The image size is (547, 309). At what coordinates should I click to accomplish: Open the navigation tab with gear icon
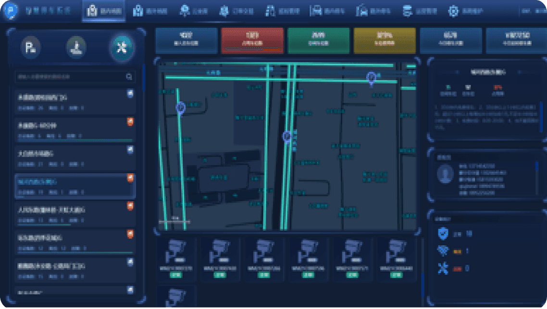click(x=465, y=11)
